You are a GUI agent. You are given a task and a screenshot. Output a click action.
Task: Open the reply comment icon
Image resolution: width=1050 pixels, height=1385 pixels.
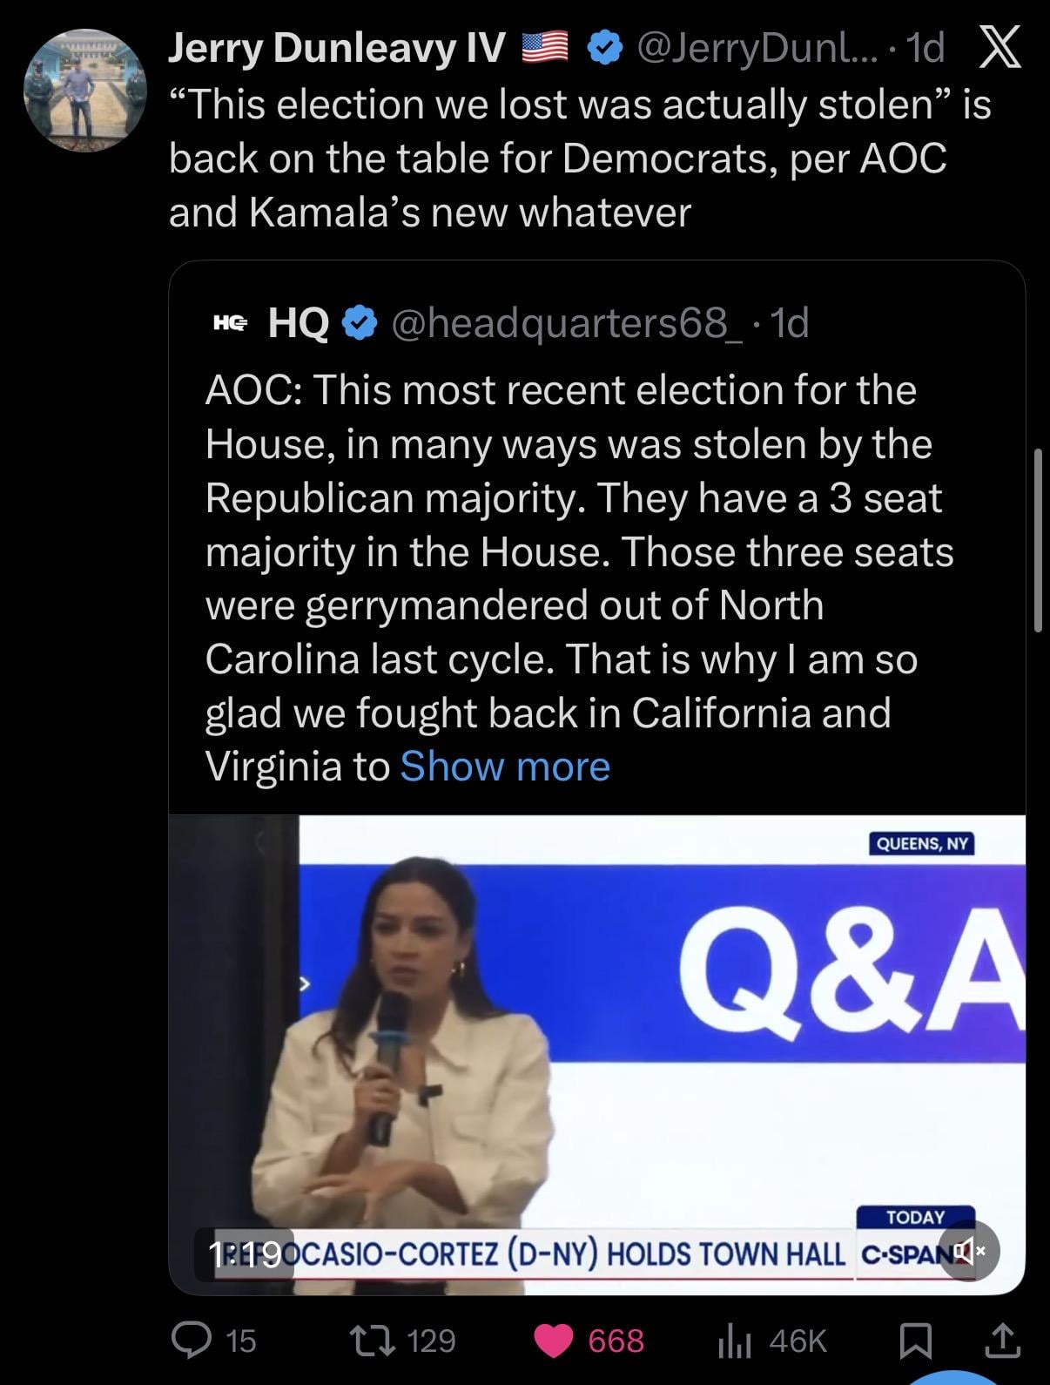click(187, 1340)
